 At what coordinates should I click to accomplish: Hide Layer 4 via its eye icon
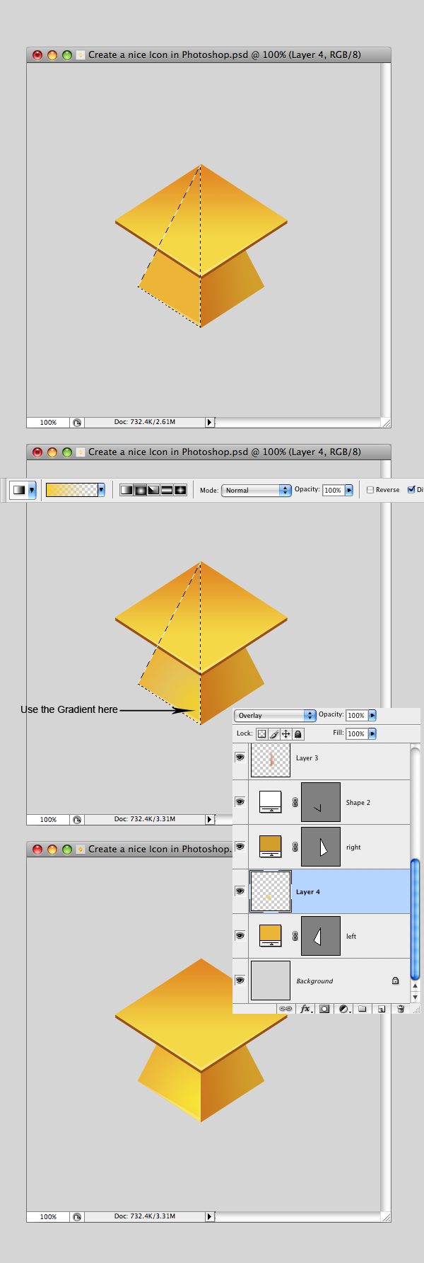(x=240, y=891)
